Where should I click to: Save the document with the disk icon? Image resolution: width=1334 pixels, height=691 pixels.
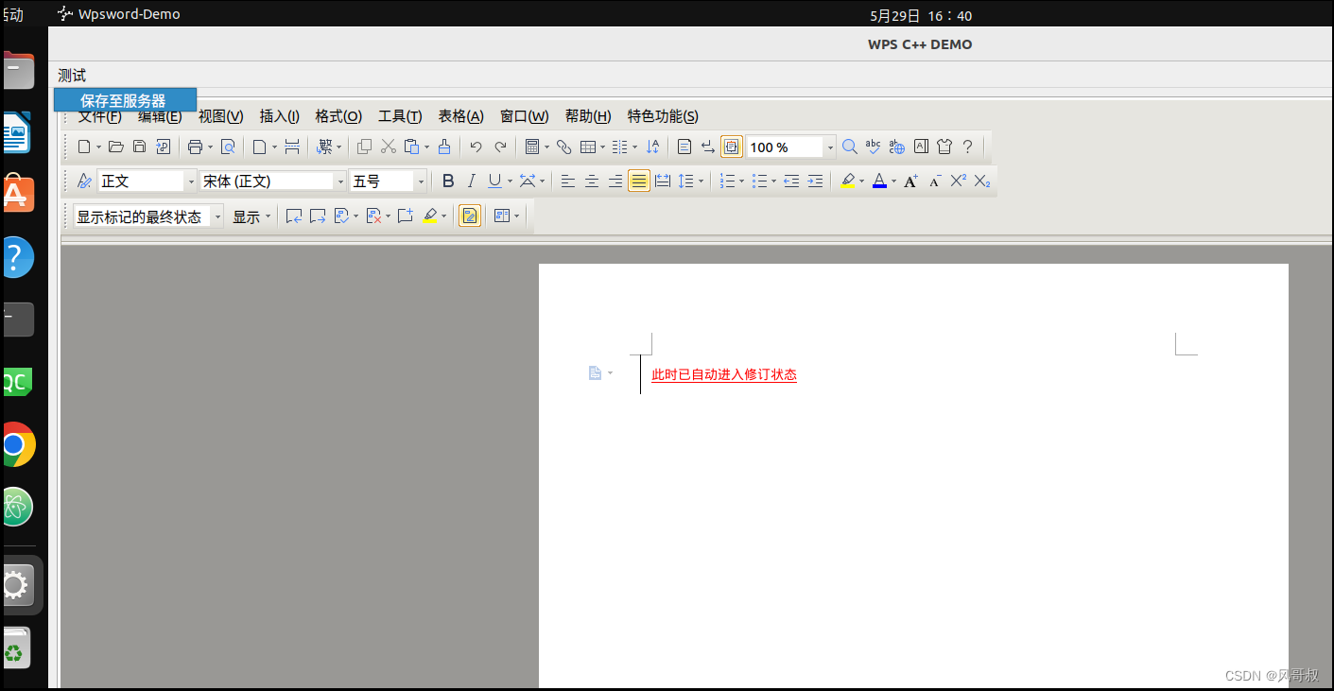click(x=139, y=147)
